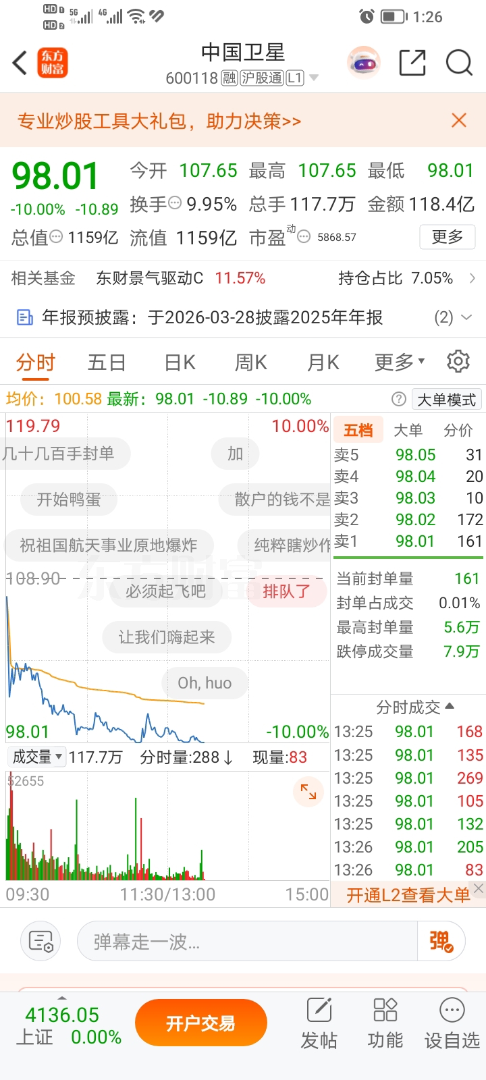This screenshot has height=1080, width=486.
Task: Tap the 卖2 order row 98.02
Action: tap(408, 520)
